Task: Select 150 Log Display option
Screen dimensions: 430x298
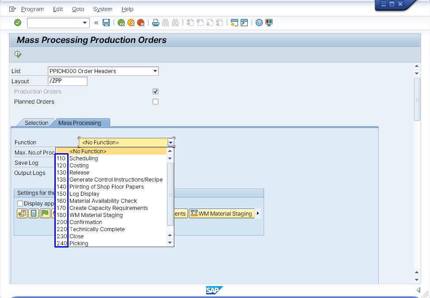Action: [111, 194]
